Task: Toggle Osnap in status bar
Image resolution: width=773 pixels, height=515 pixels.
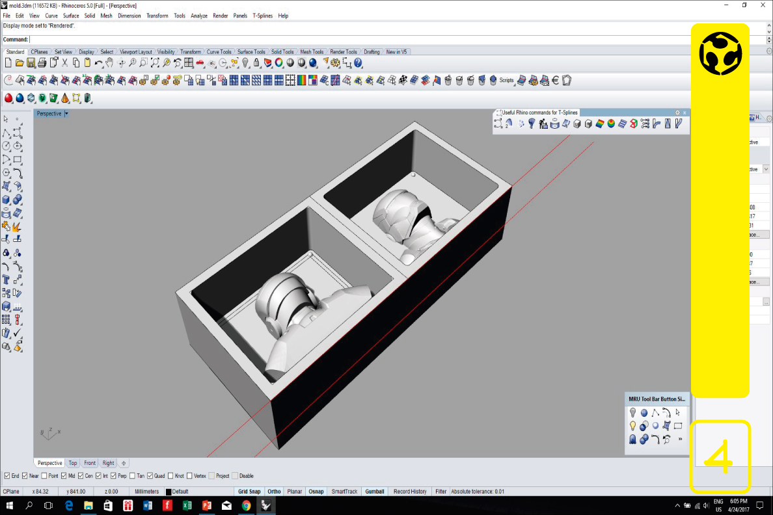Action: (x=316, y=492)
